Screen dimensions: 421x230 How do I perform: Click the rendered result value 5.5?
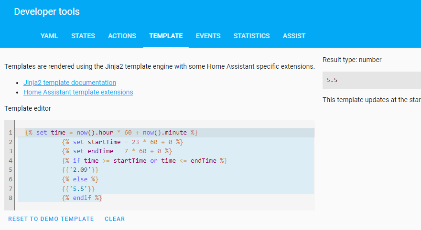332,80
